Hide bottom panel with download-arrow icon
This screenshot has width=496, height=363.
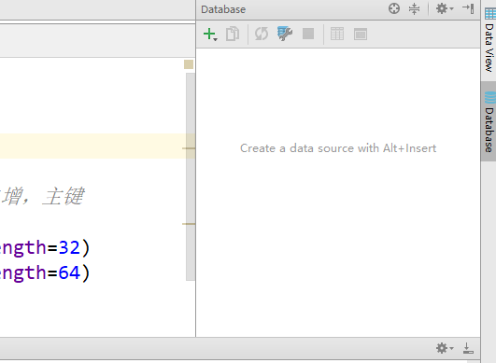tap(468, 348)
